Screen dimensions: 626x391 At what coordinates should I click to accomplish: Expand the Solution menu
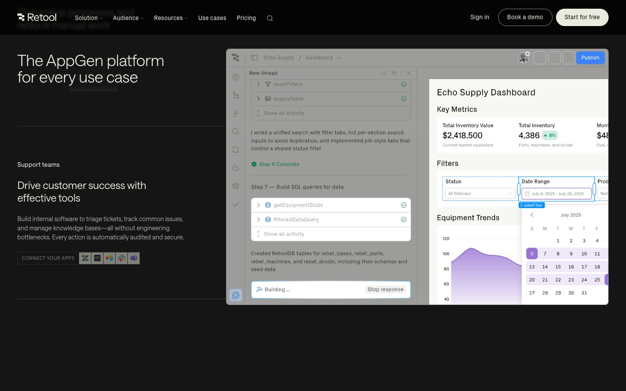click(88, 18)
